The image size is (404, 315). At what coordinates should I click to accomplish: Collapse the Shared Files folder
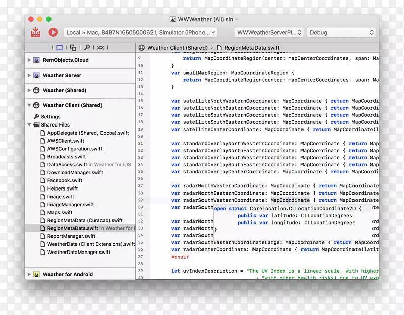(29, 124)
